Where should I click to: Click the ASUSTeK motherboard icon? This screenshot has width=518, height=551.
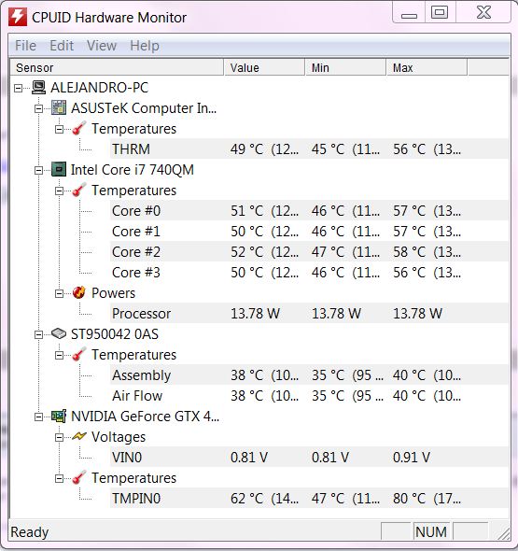[x=59, y=108]
